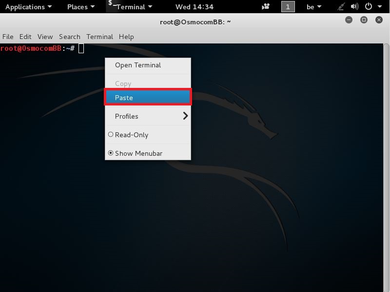The width and height of the screenshot is (390, 292).
Task: Open the Help menu
Action: (x=126, y=37)
